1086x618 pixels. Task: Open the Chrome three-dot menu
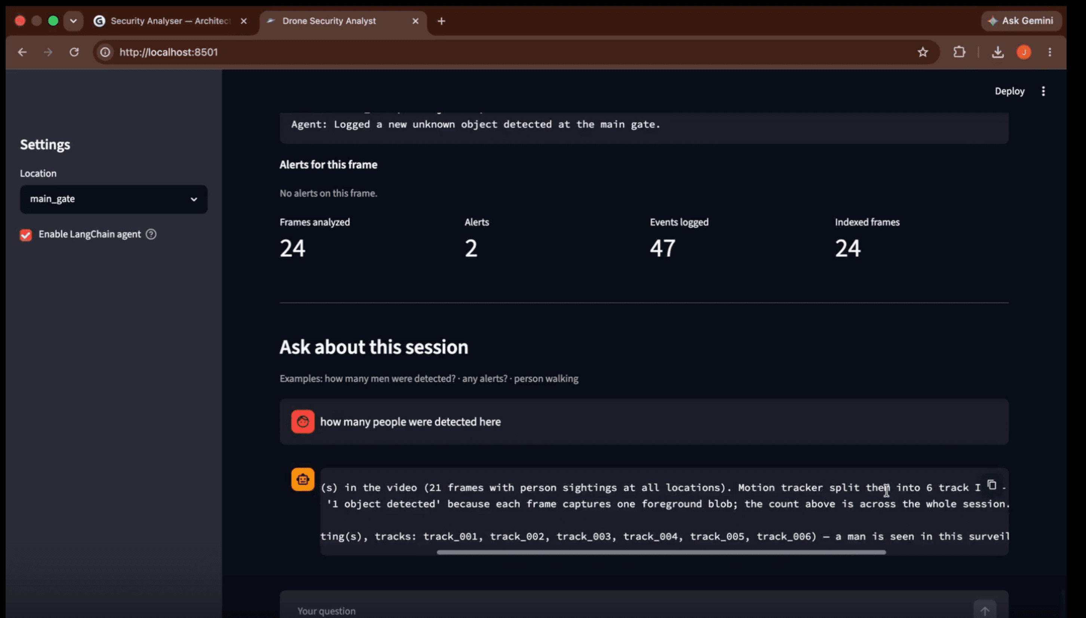(x=1050, y=52)
